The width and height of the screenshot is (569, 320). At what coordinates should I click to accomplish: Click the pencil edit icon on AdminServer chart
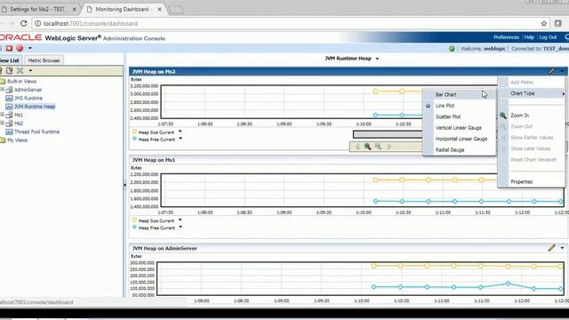click(x=551, y=248)
